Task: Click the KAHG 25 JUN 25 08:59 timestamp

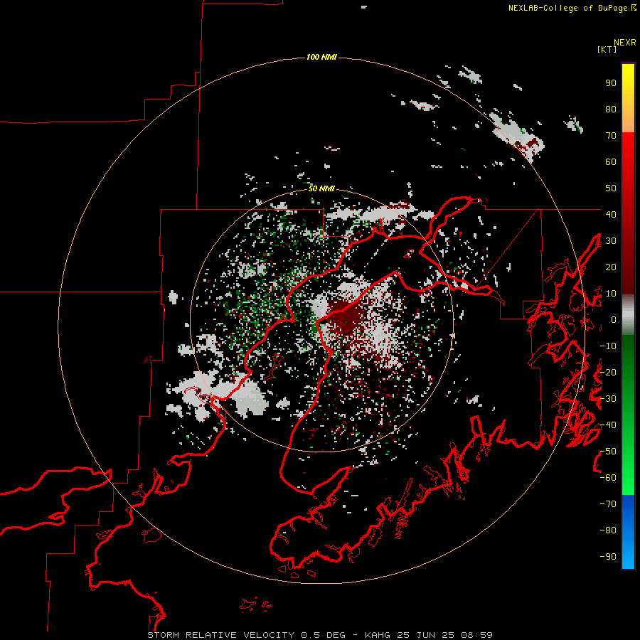Action: pos(429,635)
